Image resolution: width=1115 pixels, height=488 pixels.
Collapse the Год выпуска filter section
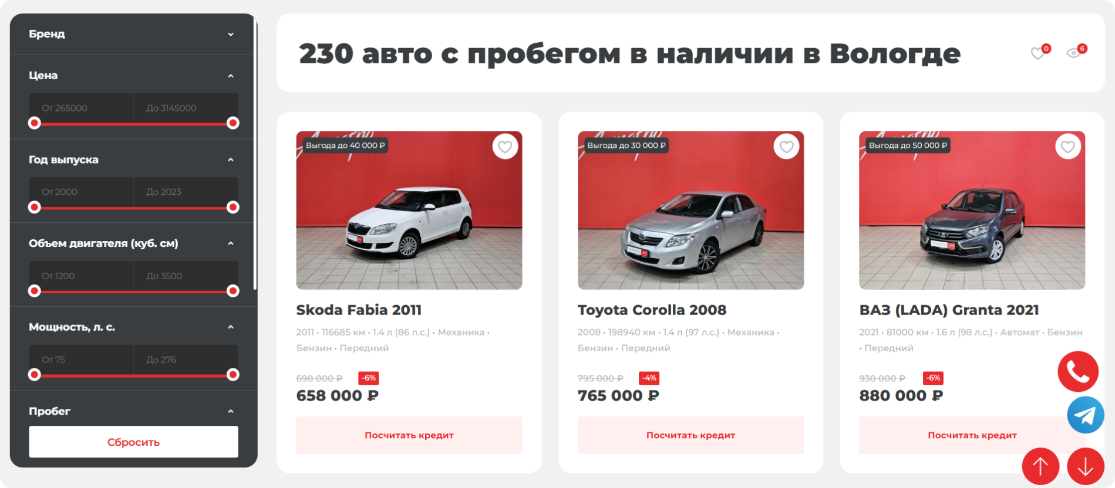coord(231,160)
